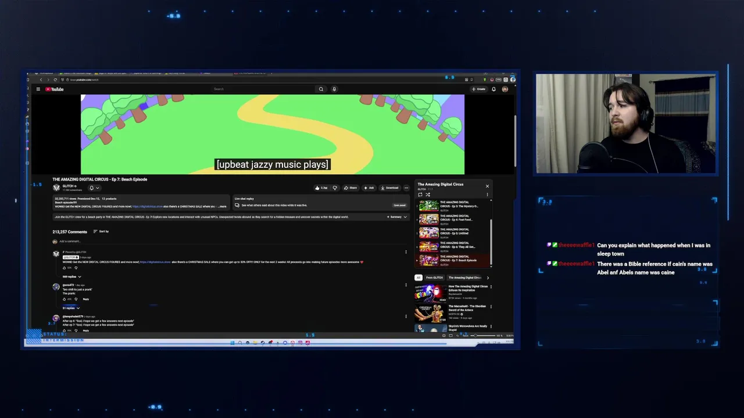Dislike the Beach Episode video
Viewport: 744px width, 418px height.
point(335,188)
